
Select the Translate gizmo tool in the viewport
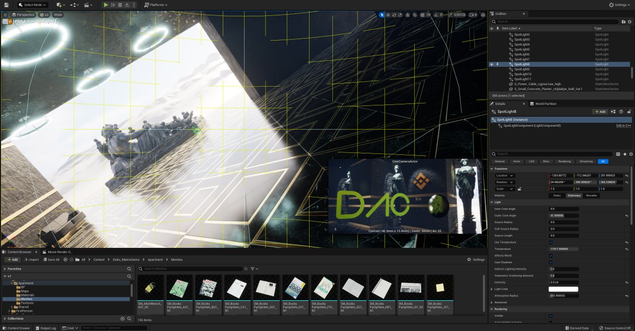coord(388,15)
